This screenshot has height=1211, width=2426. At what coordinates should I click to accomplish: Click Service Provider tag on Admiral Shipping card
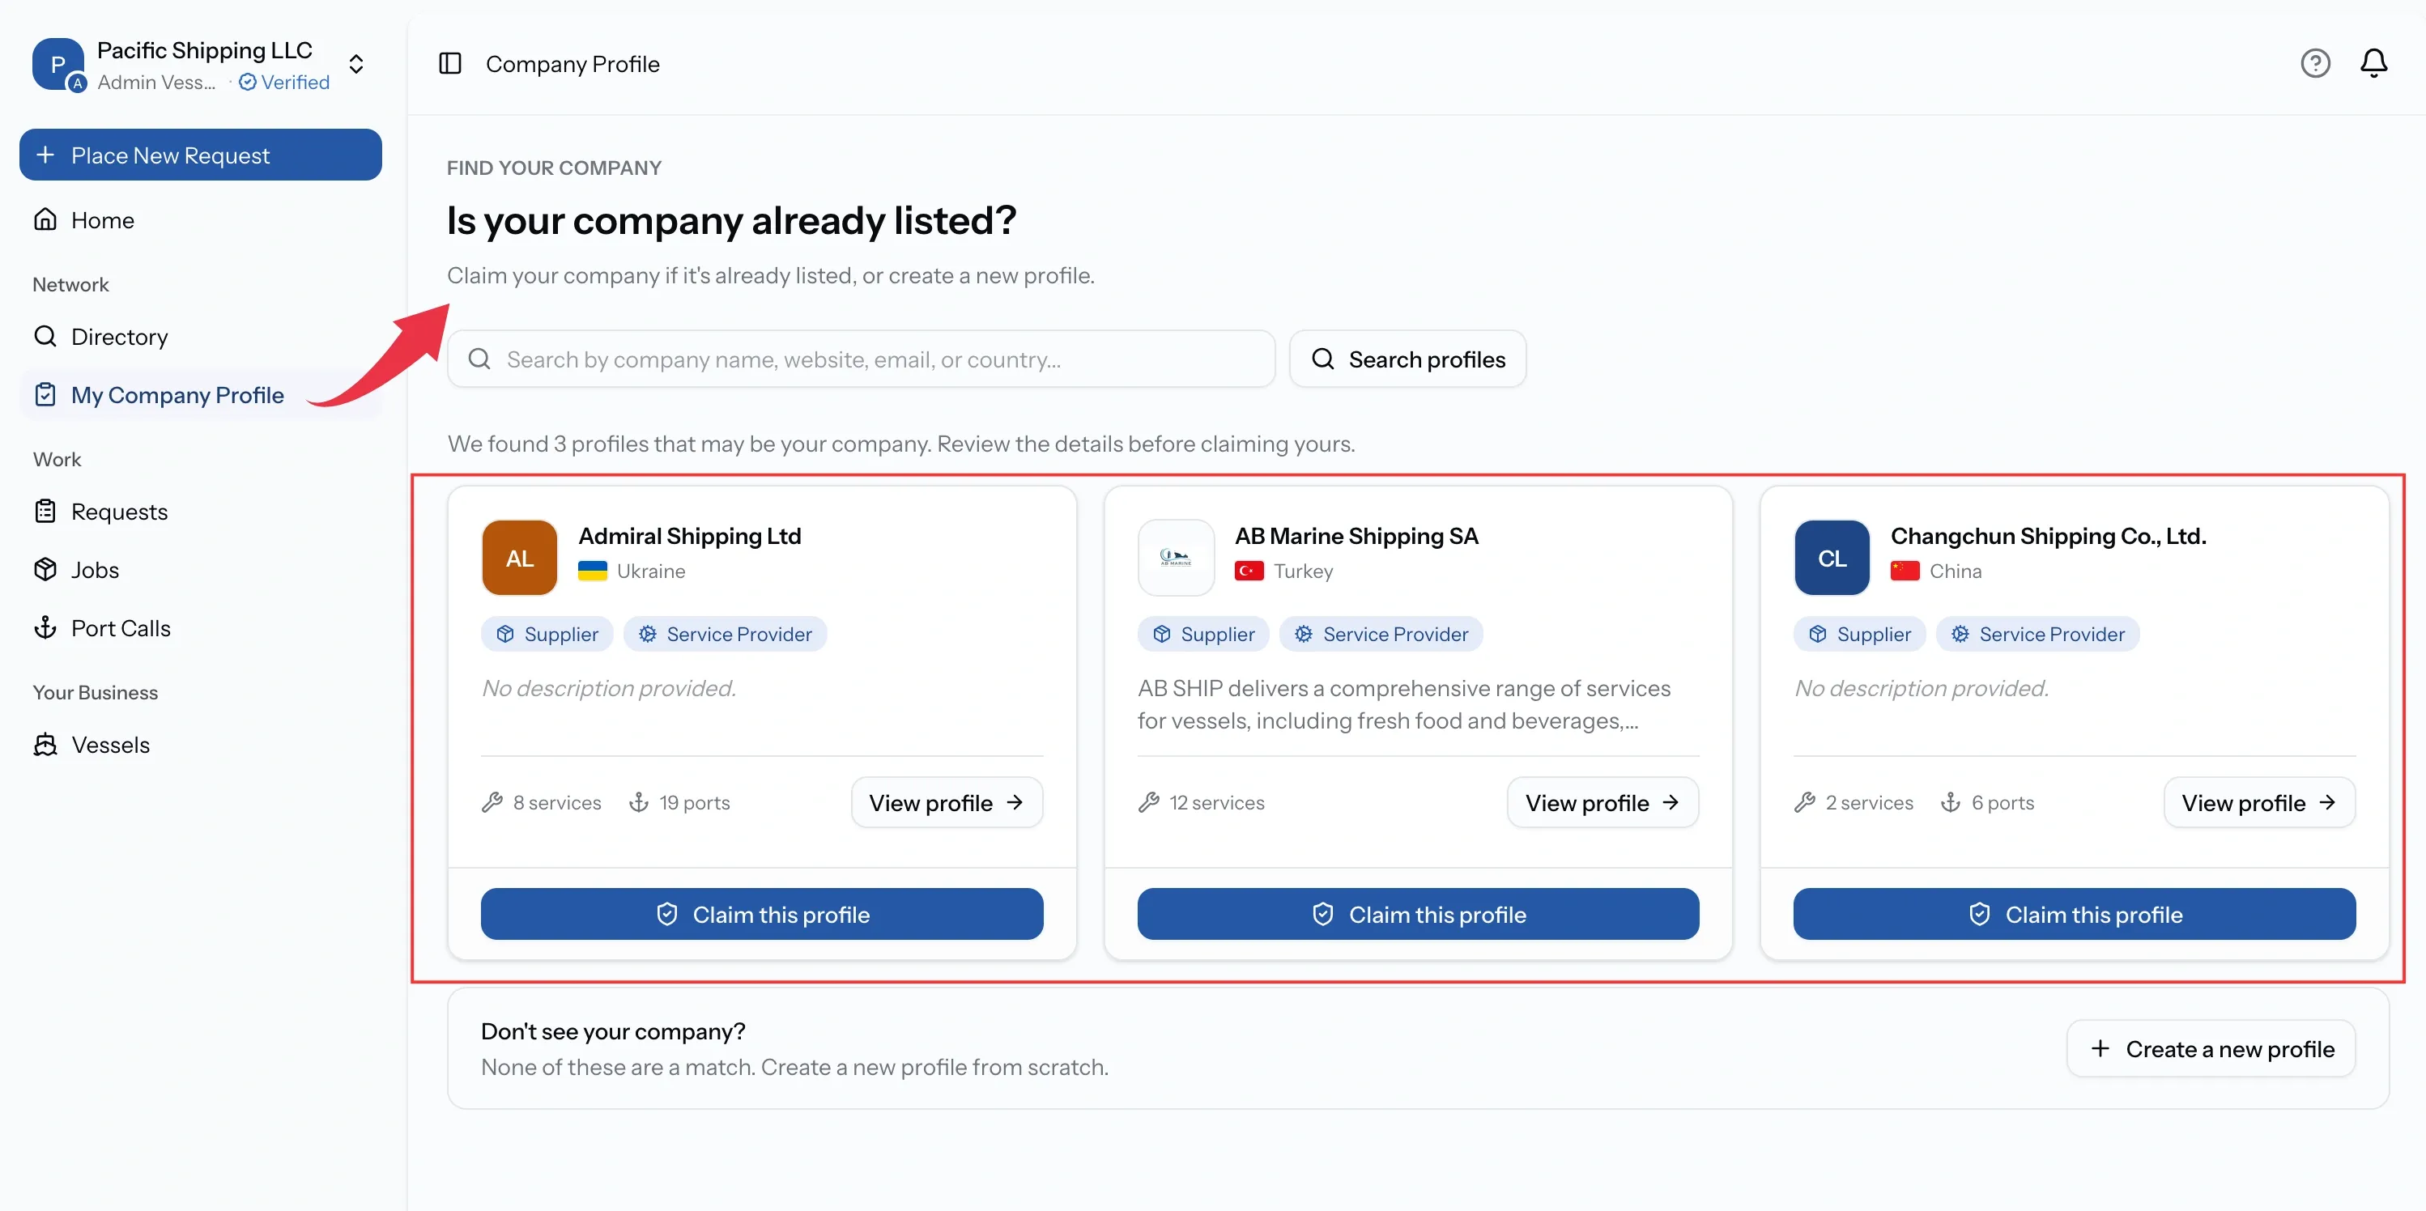coord(726,634)
